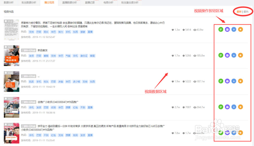Sort videos by 最热
The height and width of the screenshot is (146, 254).
pyautogui.click(x=246, y=12)
